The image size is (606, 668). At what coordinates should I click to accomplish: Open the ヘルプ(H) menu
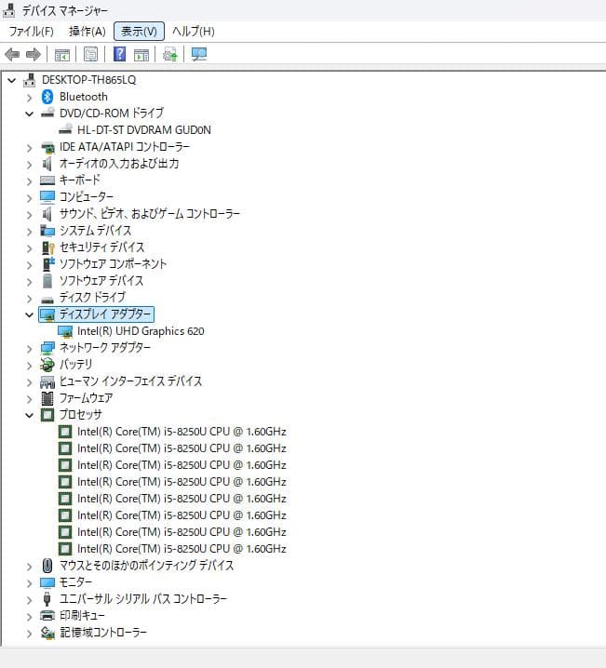(193, 31)
